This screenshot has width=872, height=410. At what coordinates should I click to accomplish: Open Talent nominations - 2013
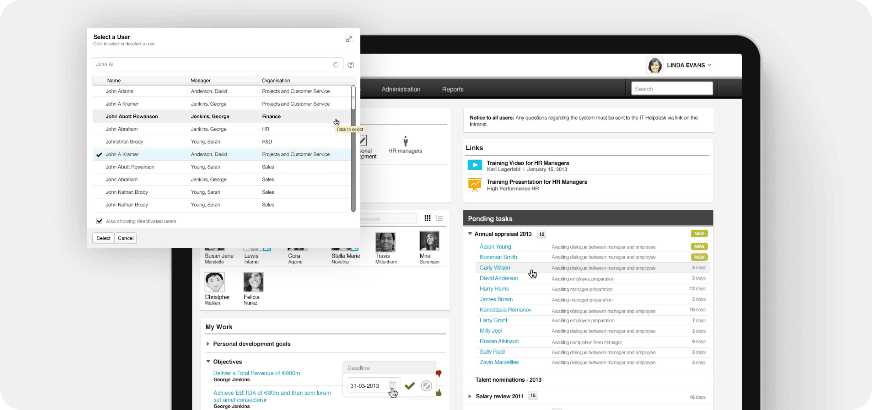(508, 379)
